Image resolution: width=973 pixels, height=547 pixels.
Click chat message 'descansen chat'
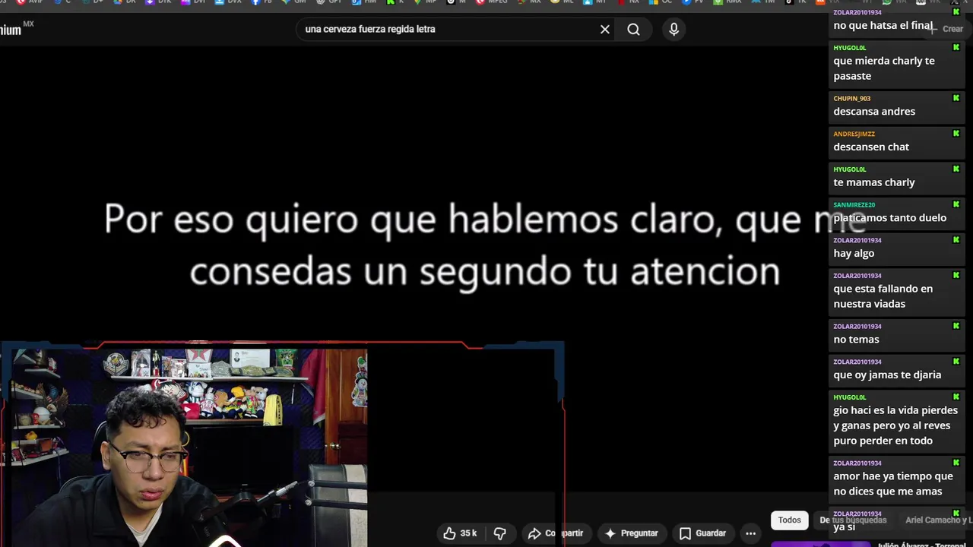coord(871,147)
